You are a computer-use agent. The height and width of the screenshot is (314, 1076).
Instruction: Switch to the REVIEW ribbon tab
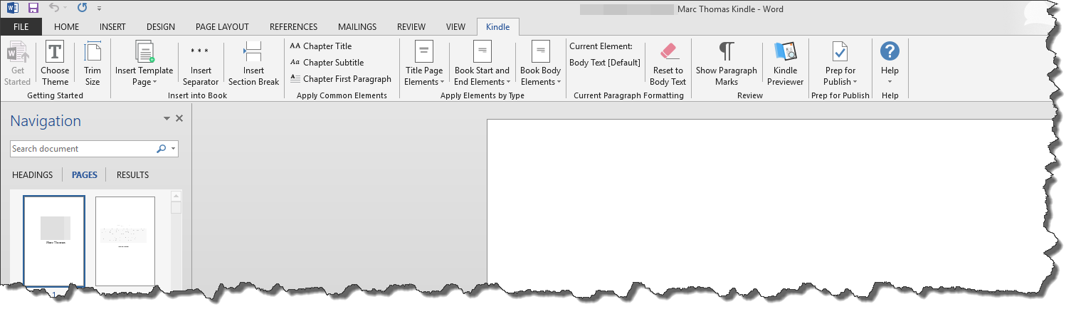coord(411,27)
